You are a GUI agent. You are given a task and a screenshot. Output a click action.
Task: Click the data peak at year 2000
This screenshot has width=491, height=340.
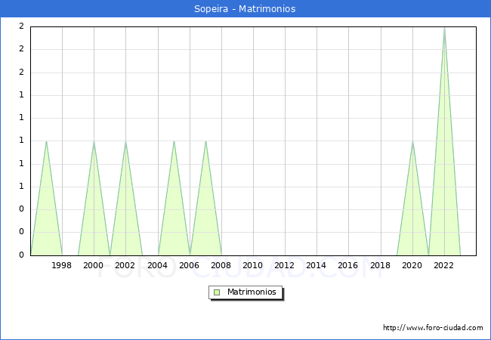(x=94, y=142)
